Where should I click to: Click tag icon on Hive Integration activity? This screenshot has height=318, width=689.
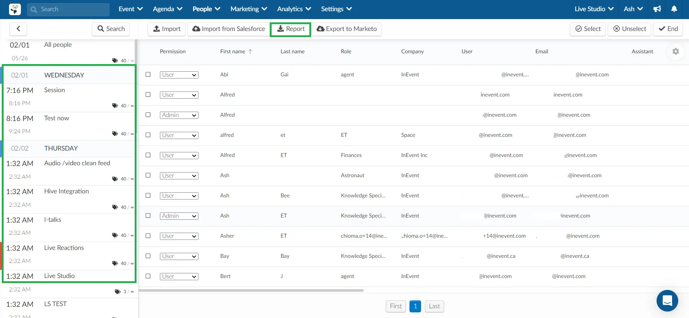tap(115, 207)
